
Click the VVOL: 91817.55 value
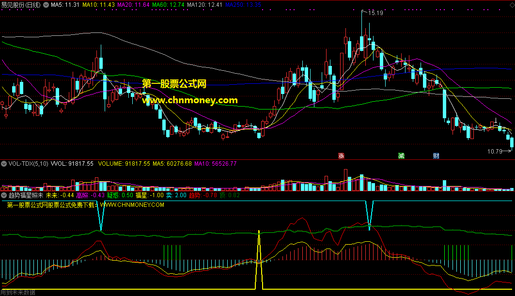[x=72, y=164]
